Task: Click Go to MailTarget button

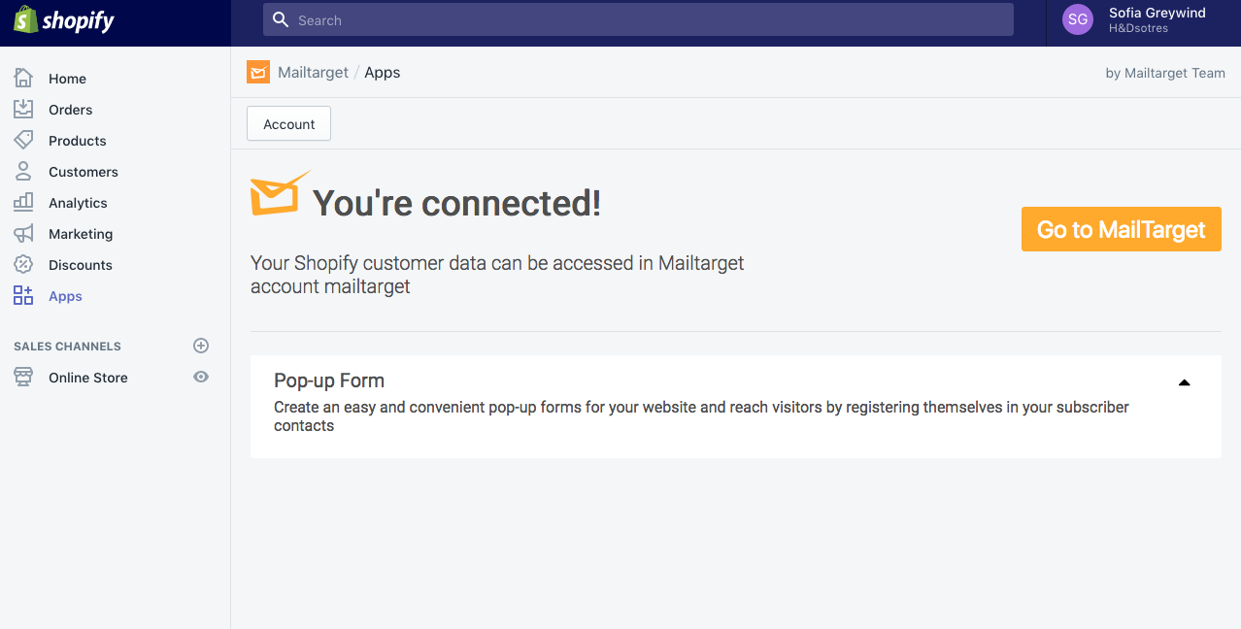Action: tap(1122, 229)
